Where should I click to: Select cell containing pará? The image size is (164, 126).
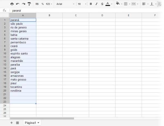click(23, 68)
